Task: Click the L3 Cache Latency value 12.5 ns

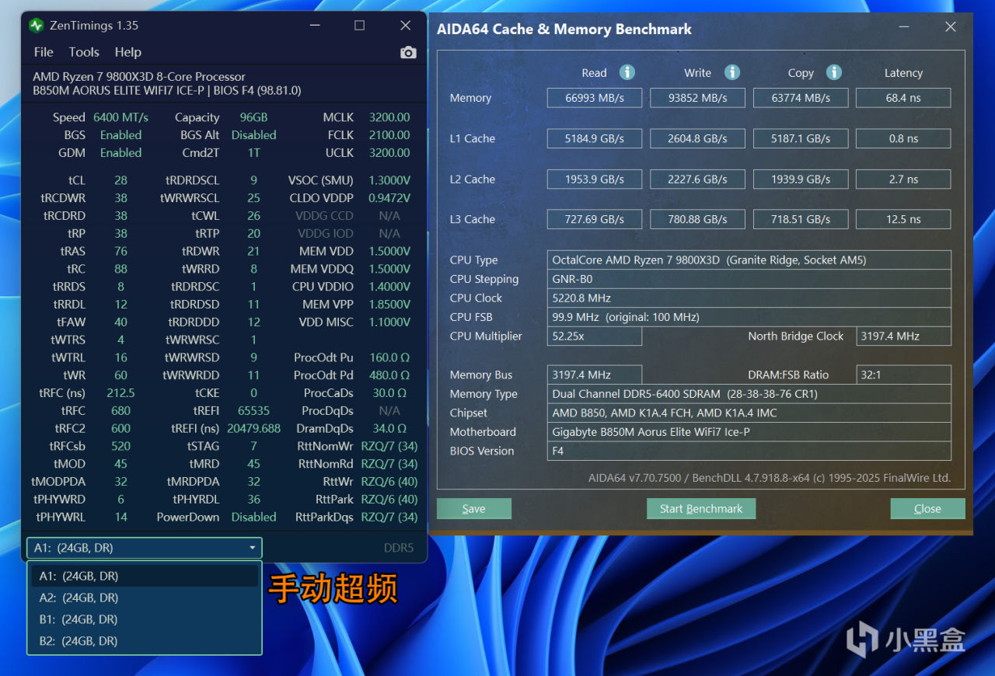Action: pos(903,219)
